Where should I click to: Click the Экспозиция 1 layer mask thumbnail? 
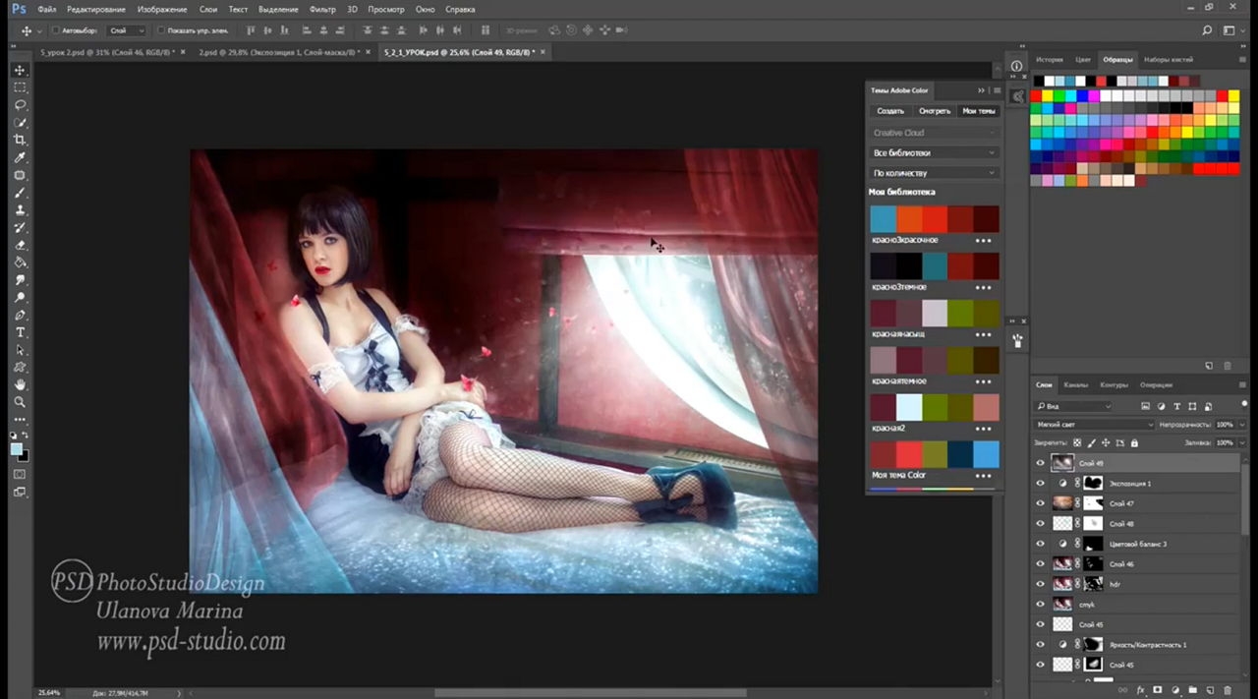[1093, 483]
